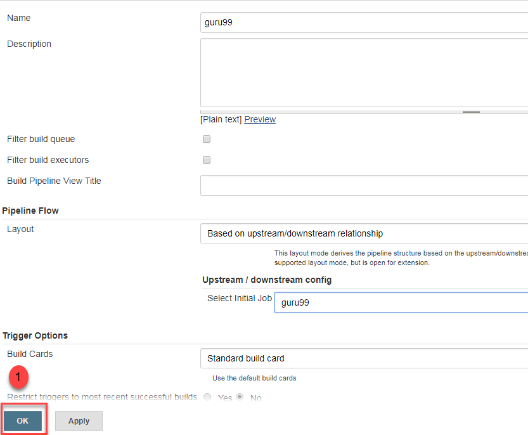Click the red numbered step marker 1

click(18, 377)
